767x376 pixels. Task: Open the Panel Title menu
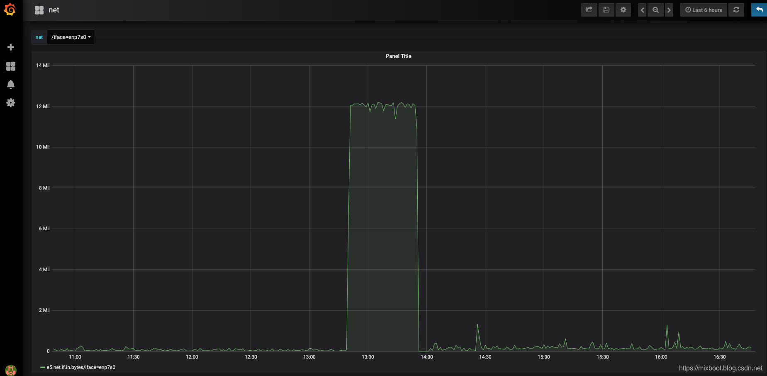click(398, 56)
